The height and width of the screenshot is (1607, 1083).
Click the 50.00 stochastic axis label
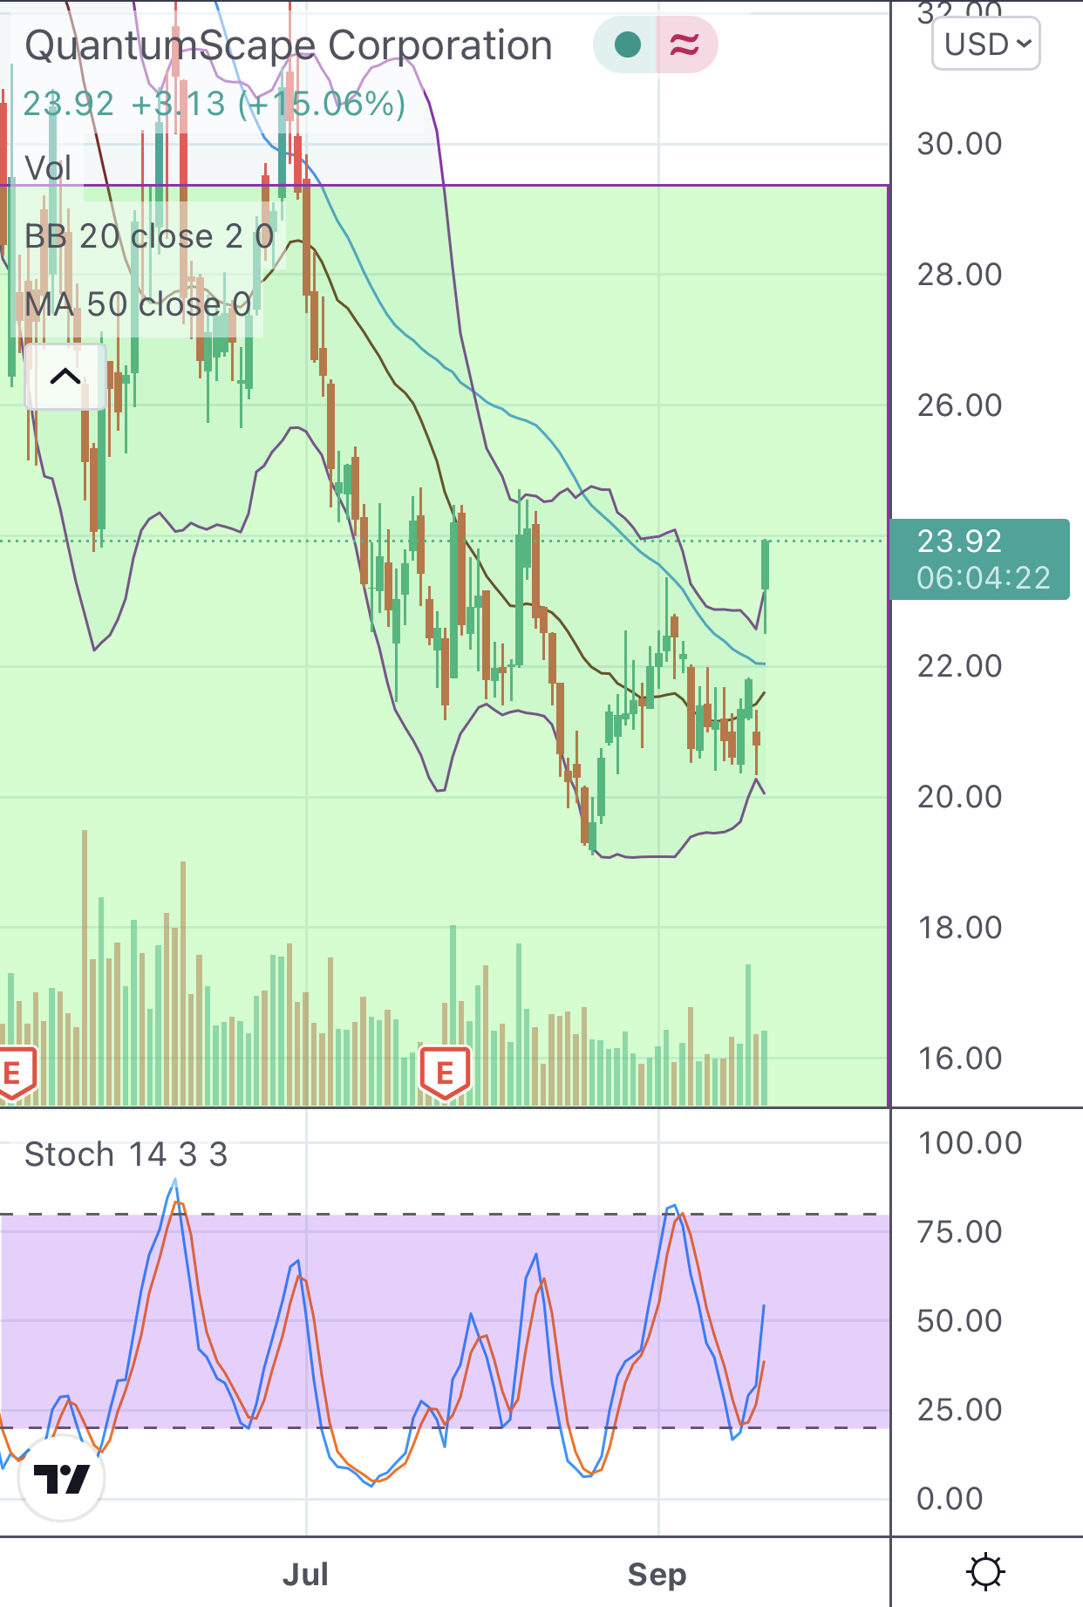(x=960, y=1321)
